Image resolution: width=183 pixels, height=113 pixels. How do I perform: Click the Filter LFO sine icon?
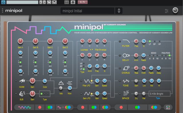pos(87,81)
